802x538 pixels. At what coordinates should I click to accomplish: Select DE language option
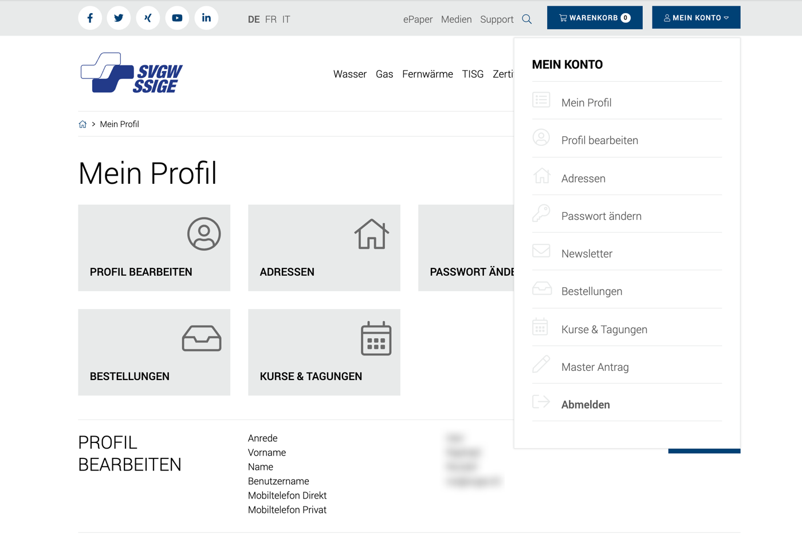click(x=254, y=19)
